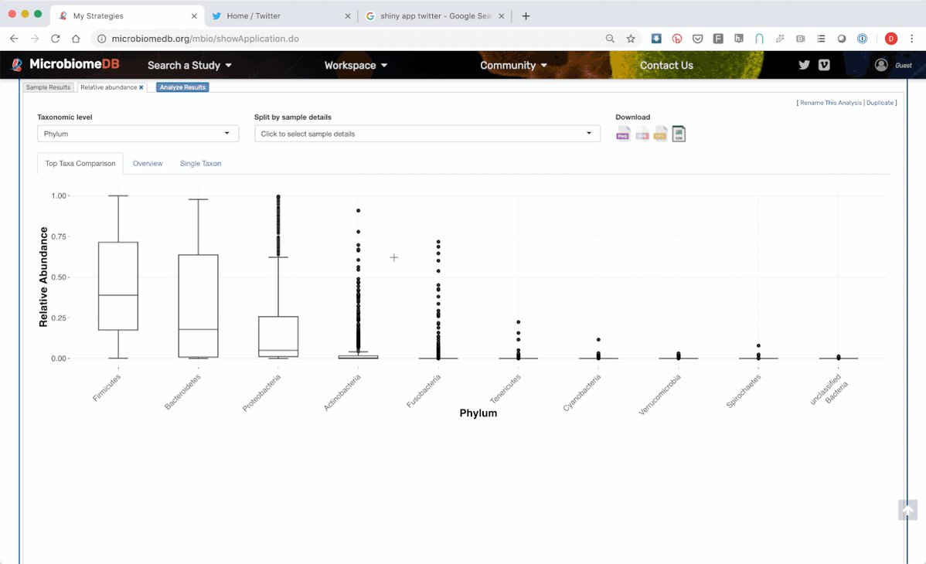Click the Duplicate link
The height and width of the screenshot is (564, 926).
click(x=880, y=103)
